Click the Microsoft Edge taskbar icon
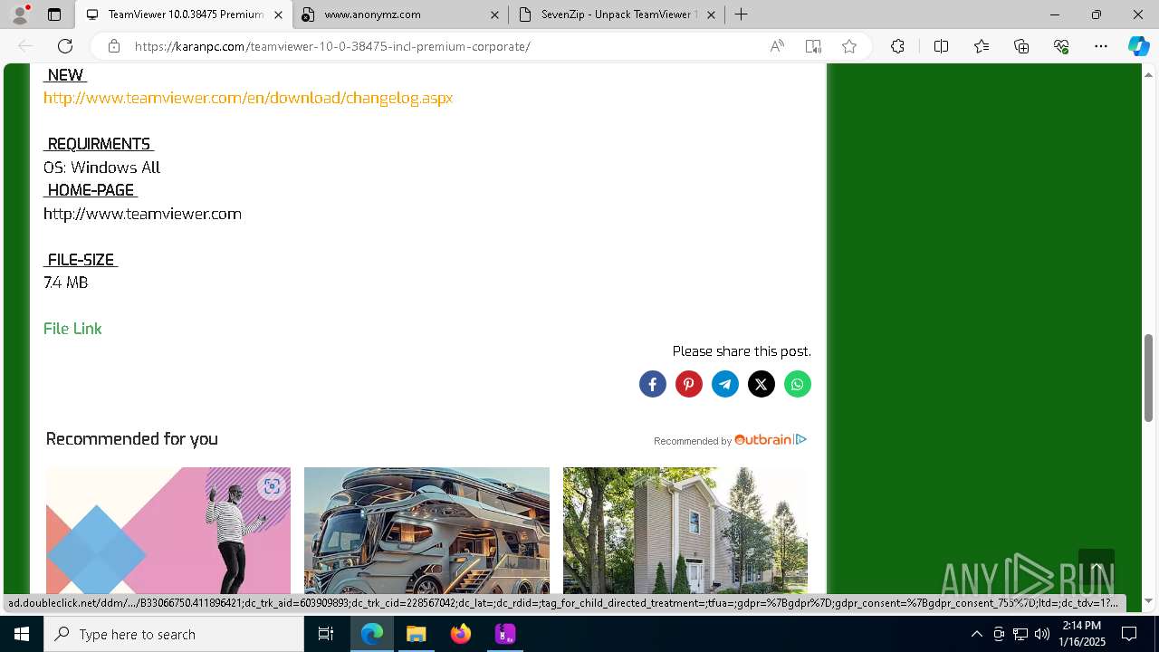This screenshot has width=1159, height=652. (372, 634)
